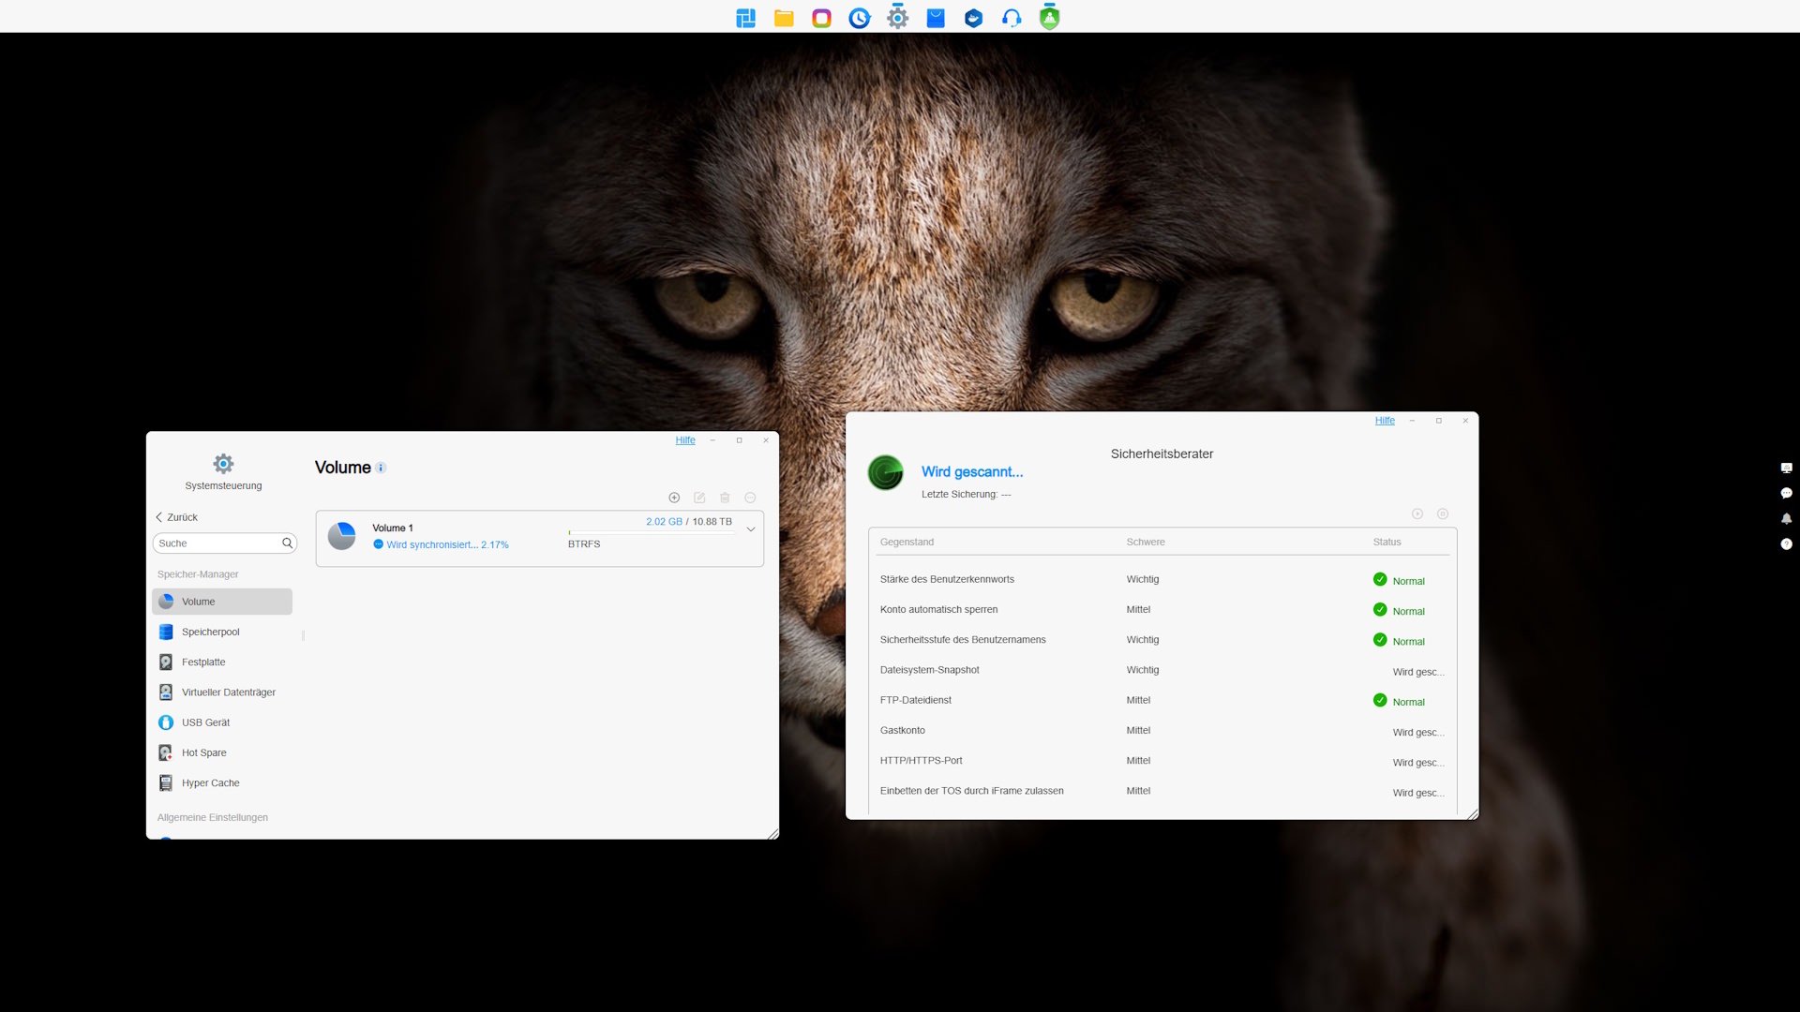Click the refresh icon on Volume panel

point(750,497)
